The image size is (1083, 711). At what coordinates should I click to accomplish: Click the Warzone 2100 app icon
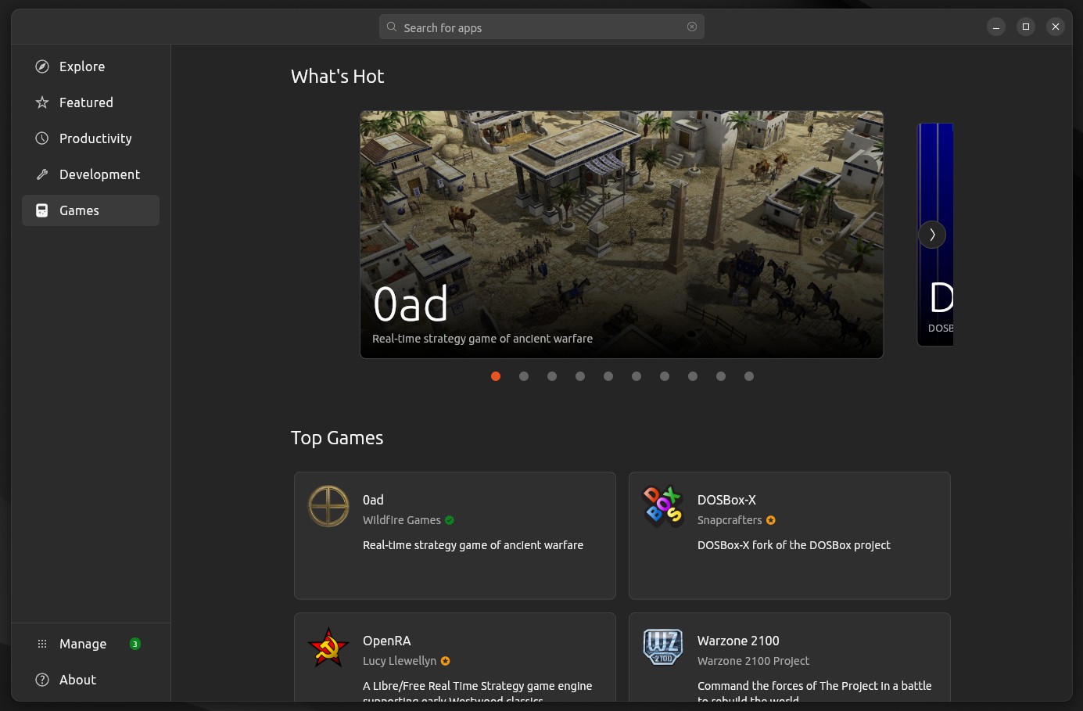[663, 647]
